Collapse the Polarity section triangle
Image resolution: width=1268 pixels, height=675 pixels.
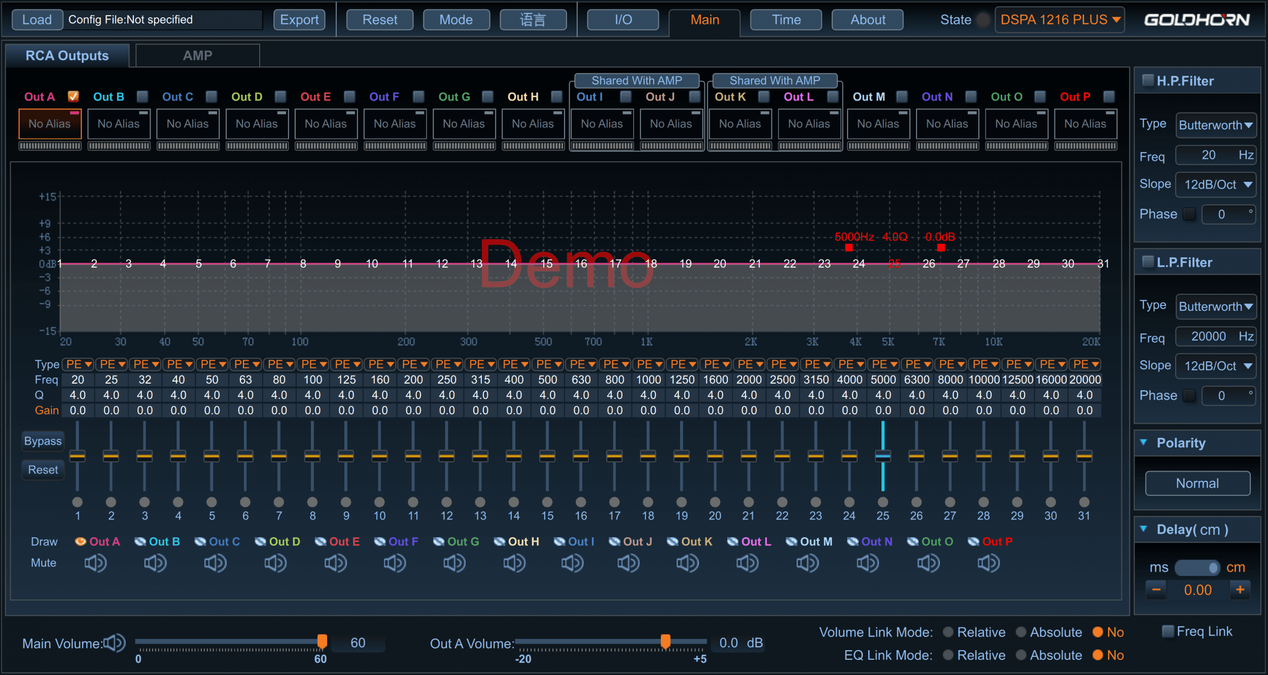[1144, 442]
